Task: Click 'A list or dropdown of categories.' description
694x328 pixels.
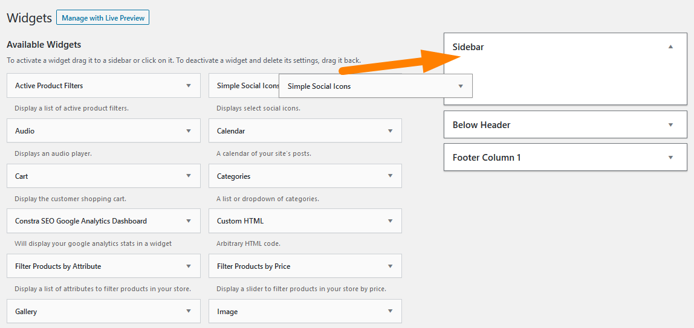Action: click(x=268, y=199)
